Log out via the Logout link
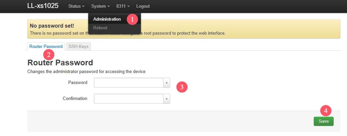This screenshot has height=136, width=347. click(x=143, y=6)
